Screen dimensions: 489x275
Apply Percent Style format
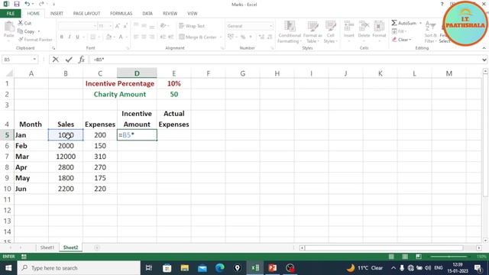243,37
